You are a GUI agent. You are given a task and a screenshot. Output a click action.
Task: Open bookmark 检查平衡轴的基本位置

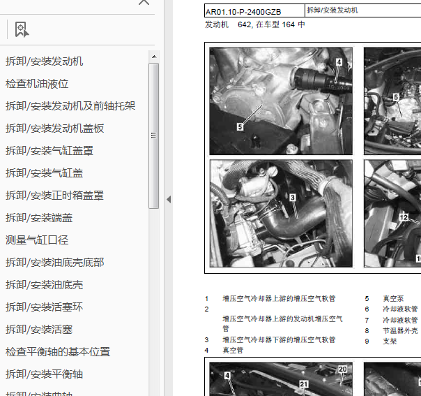(x=58, y=351)
